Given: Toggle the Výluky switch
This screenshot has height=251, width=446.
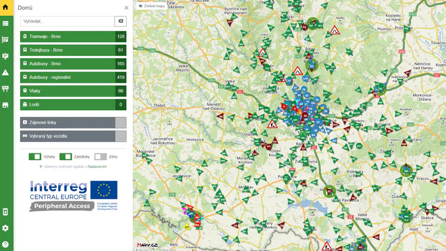Looking at the screenshot, I should coord(35,156).
